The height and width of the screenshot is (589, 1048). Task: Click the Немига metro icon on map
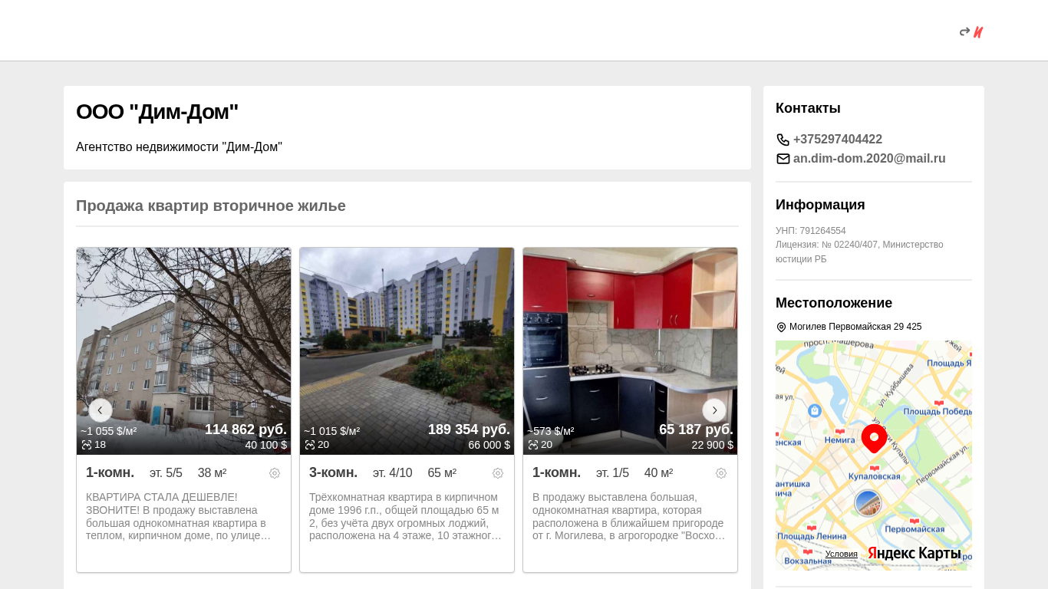pos(839,431)
